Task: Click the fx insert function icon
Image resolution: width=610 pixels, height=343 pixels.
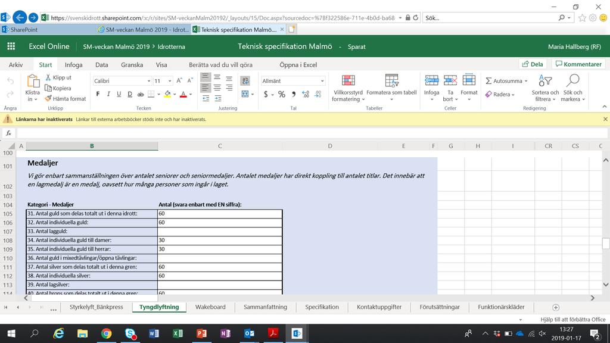Action: tap(8, 133)
